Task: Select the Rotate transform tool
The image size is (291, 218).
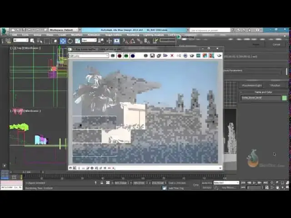Action: point(70,41)
